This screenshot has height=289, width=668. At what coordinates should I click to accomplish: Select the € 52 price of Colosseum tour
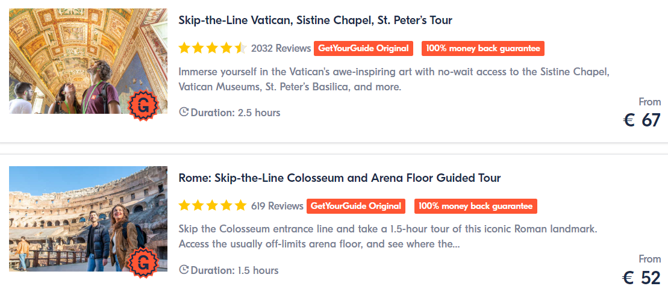pyautogui.click(x=641, y=278)
